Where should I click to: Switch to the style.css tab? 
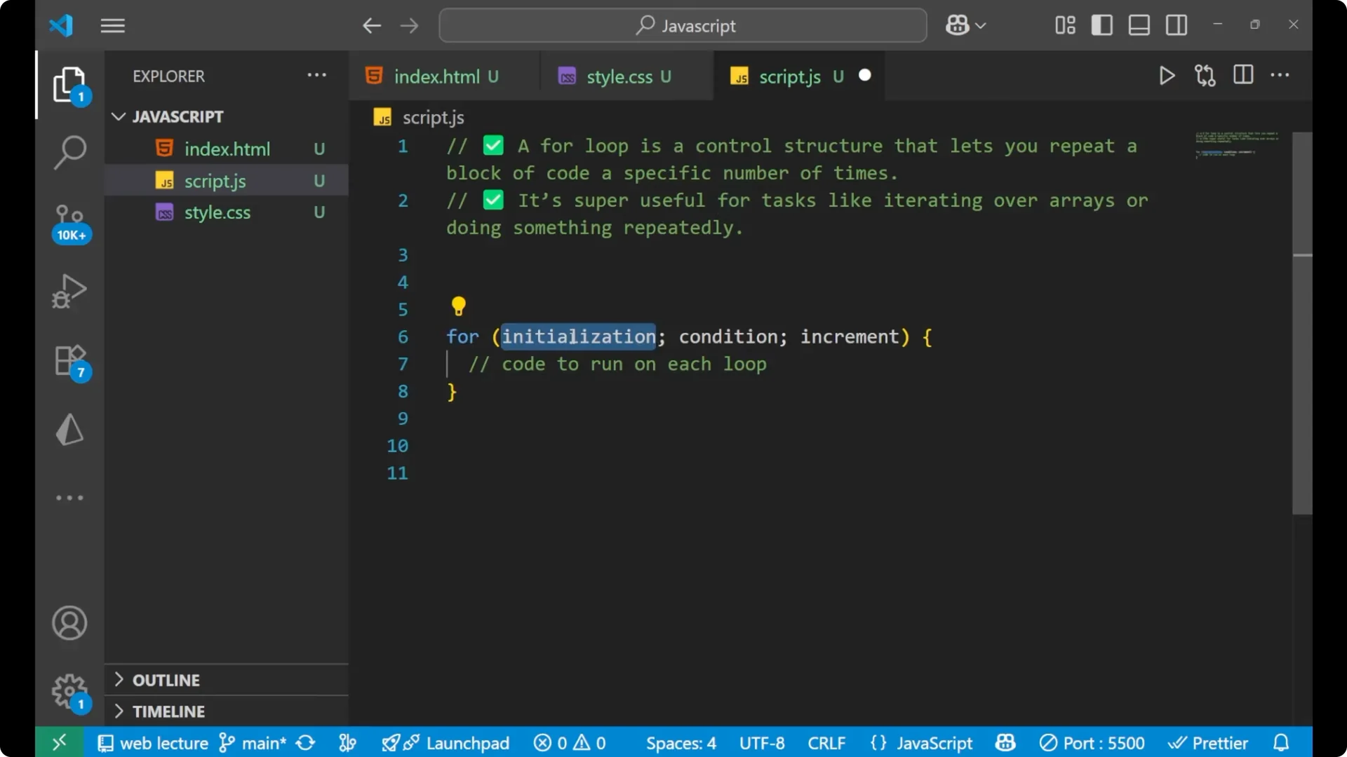pyautogui.click(x=620, y=76)
